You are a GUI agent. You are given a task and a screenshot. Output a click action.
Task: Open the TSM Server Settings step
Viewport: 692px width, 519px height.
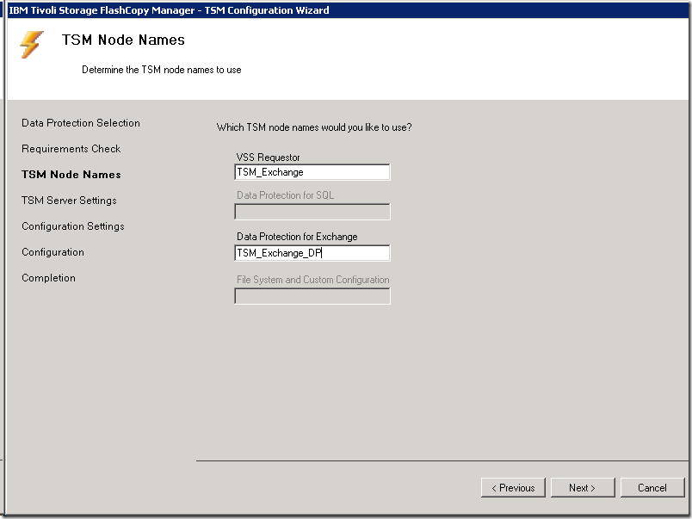(x=69, y=201)
